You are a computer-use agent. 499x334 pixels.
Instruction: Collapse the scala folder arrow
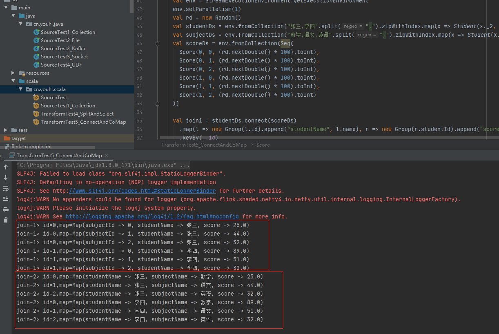point(13,81)
